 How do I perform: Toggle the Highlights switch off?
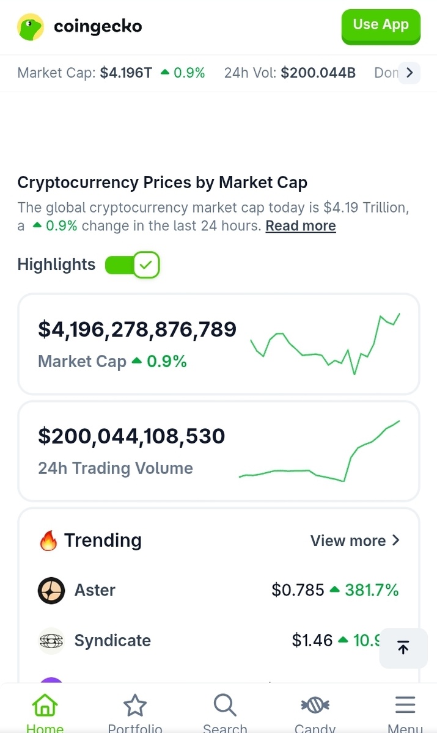[132, 265]
